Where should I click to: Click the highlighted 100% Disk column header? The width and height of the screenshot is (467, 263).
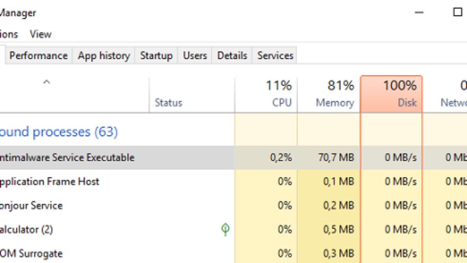392,94
